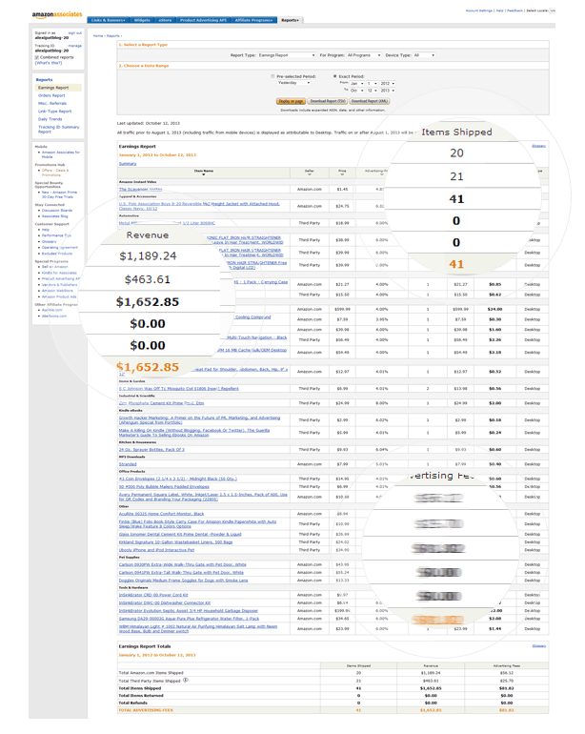Click the AbeBooks.com link

pyautogui.click(x=54, y=316)
